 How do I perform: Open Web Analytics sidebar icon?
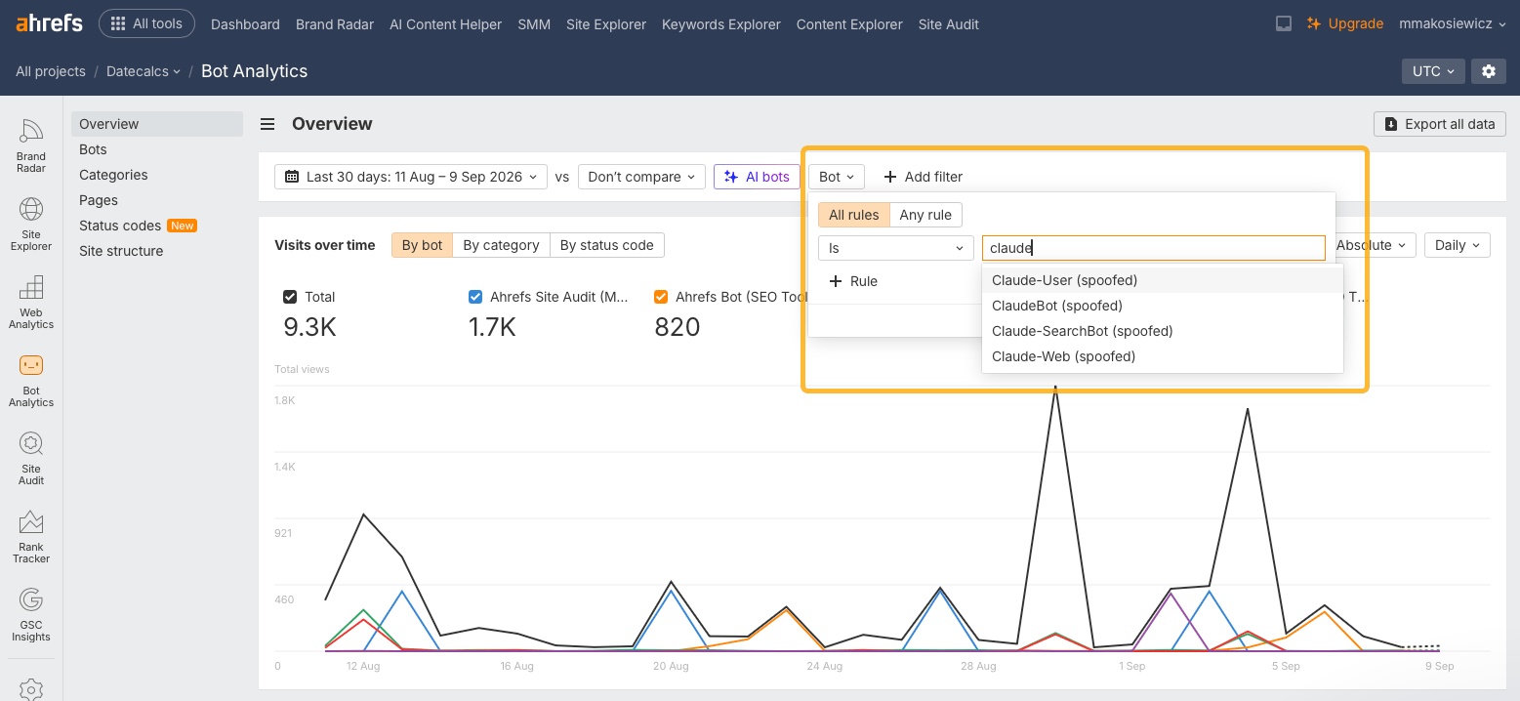31,303
